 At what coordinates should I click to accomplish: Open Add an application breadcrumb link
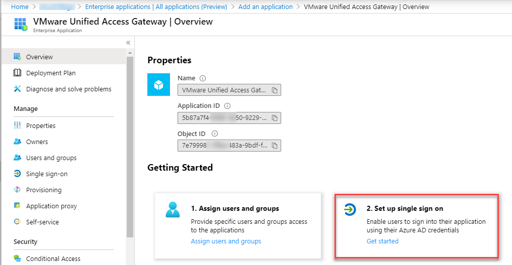coord(266,7)
